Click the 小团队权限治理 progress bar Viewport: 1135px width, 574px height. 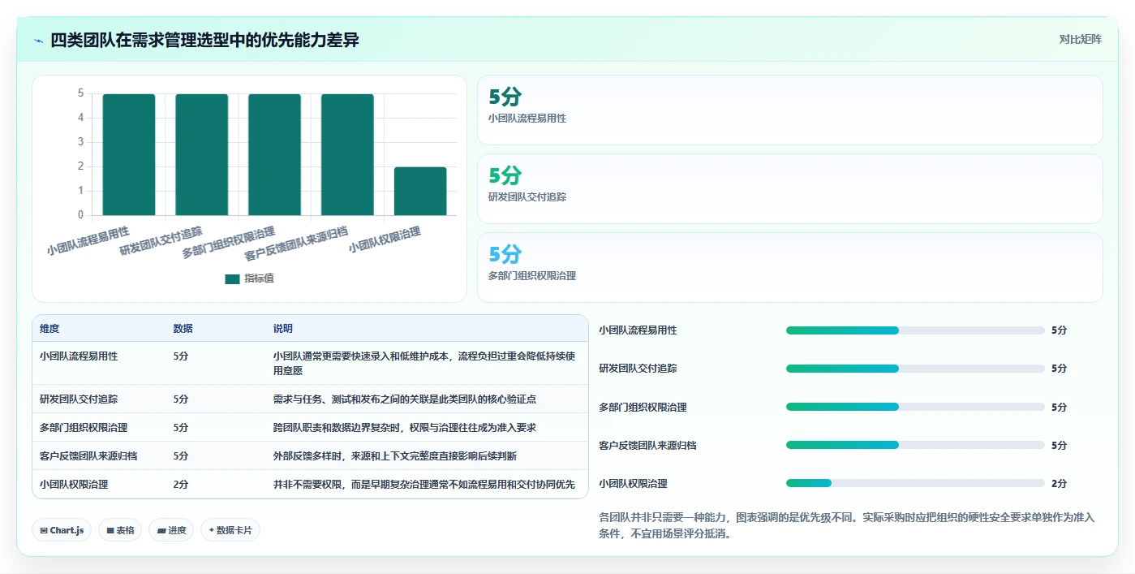coord(915,483)
